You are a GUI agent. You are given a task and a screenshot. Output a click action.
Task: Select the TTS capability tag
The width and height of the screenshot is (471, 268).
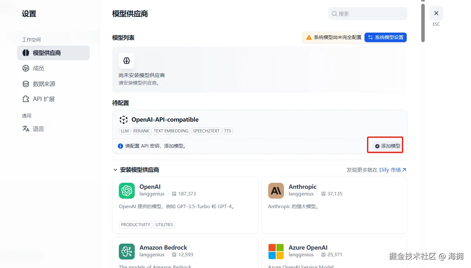[227, 131]
